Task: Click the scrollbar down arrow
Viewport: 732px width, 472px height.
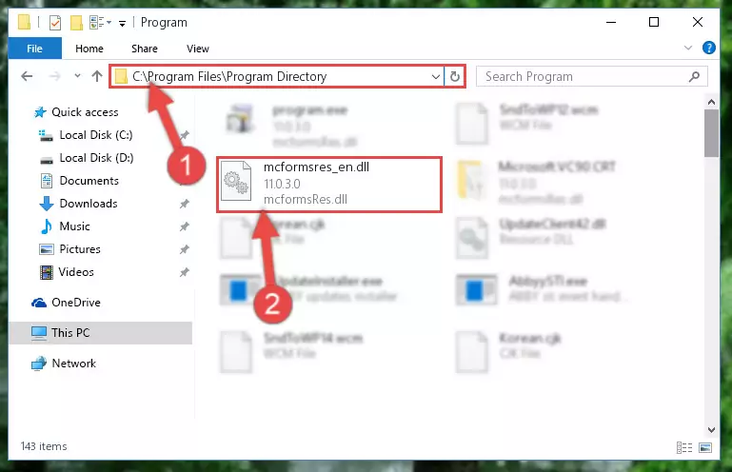Action: coord(711,429)
